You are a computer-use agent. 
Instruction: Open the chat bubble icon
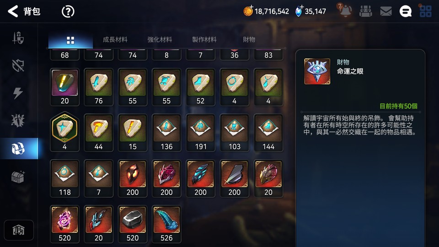tap(406, 11)
